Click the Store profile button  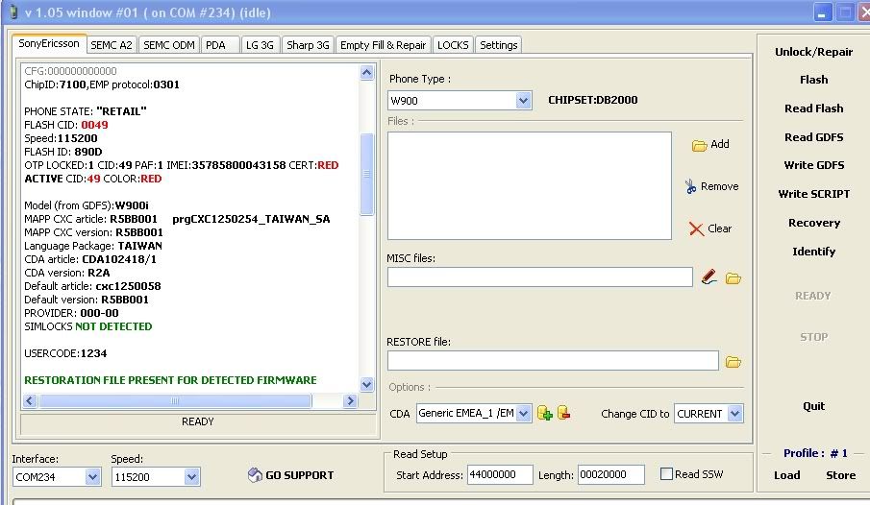point(840,475)
